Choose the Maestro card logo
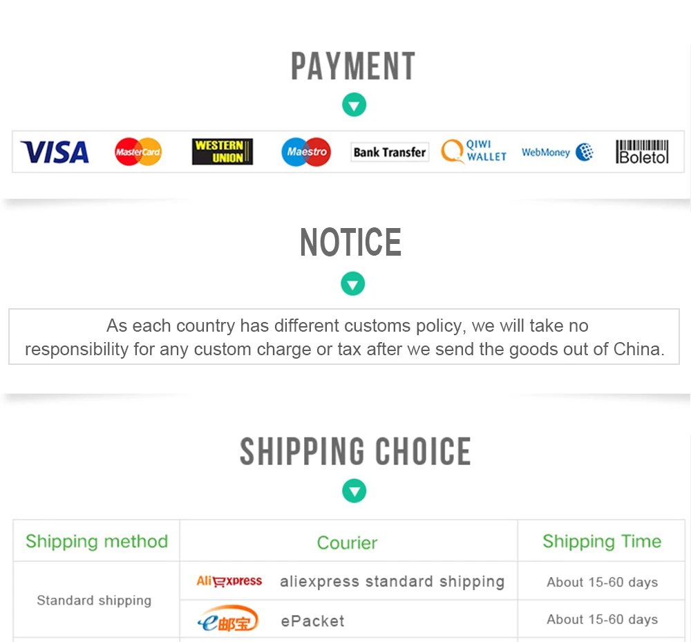691x642 pixels. click(306, 152)
